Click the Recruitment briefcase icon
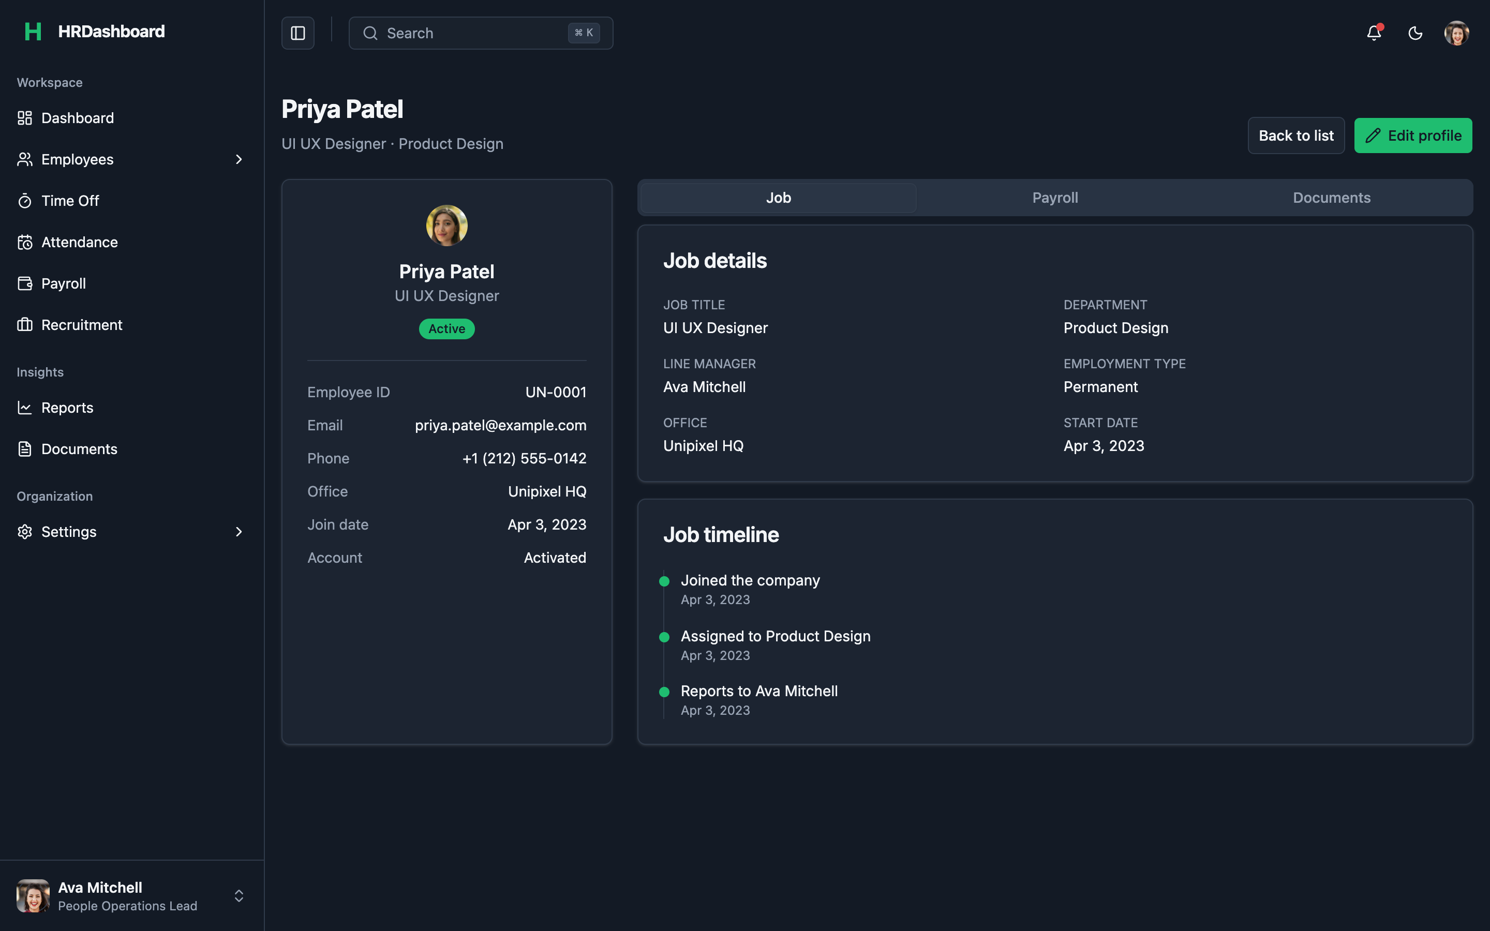 click(25, 325)
